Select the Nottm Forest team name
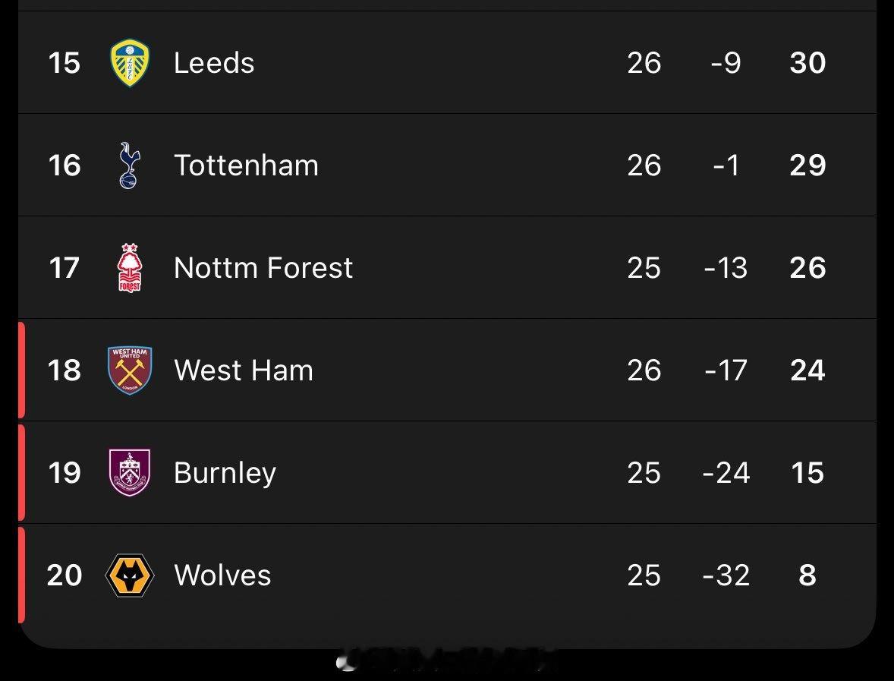894x681 pixels. click(x=263, y=268)
